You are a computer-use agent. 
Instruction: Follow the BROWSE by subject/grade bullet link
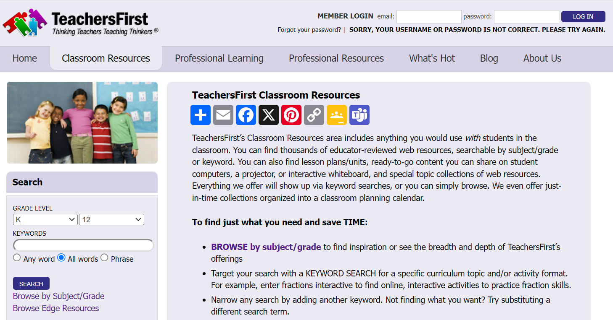(266, 247)
